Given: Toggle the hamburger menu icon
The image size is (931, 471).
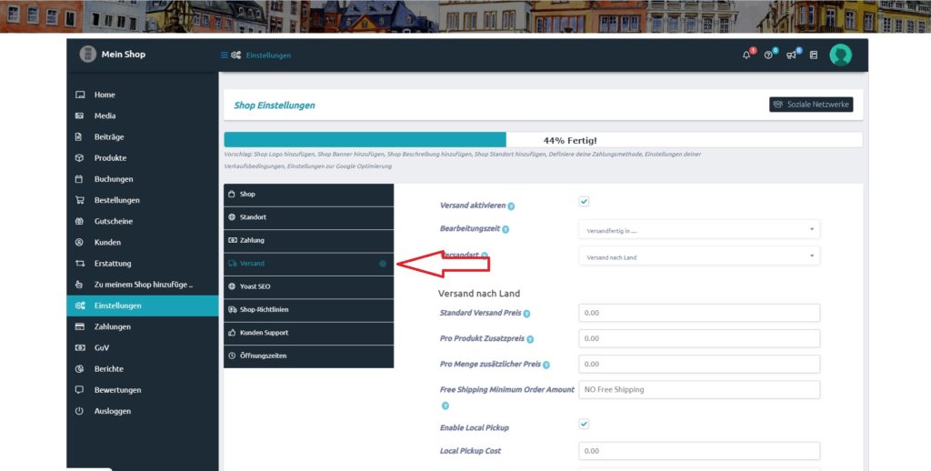Looking at the screenshot, I should point(224,55).
